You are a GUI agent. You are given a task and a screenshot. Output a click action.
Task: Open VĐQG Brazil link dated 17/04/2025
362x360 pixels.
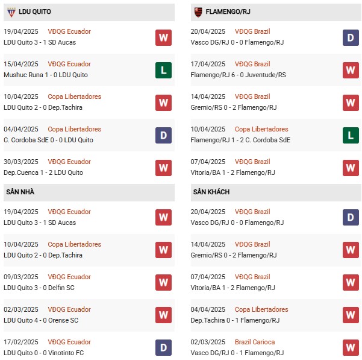(253, 64)
